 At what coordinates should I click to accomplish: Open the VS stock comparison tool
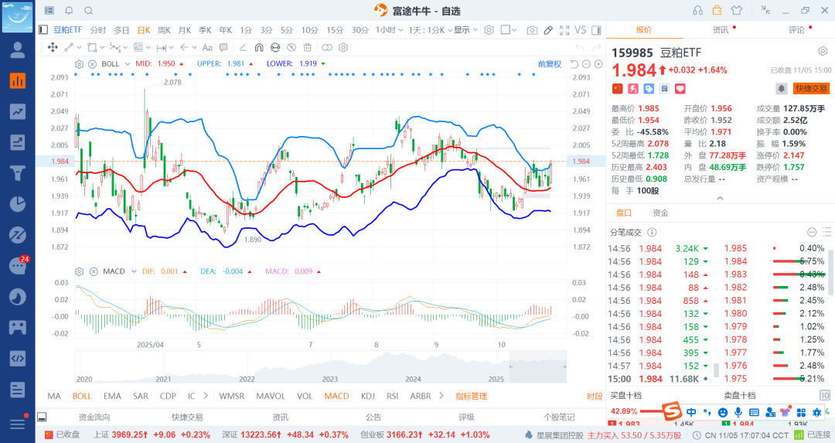click(x=580, y=30)
